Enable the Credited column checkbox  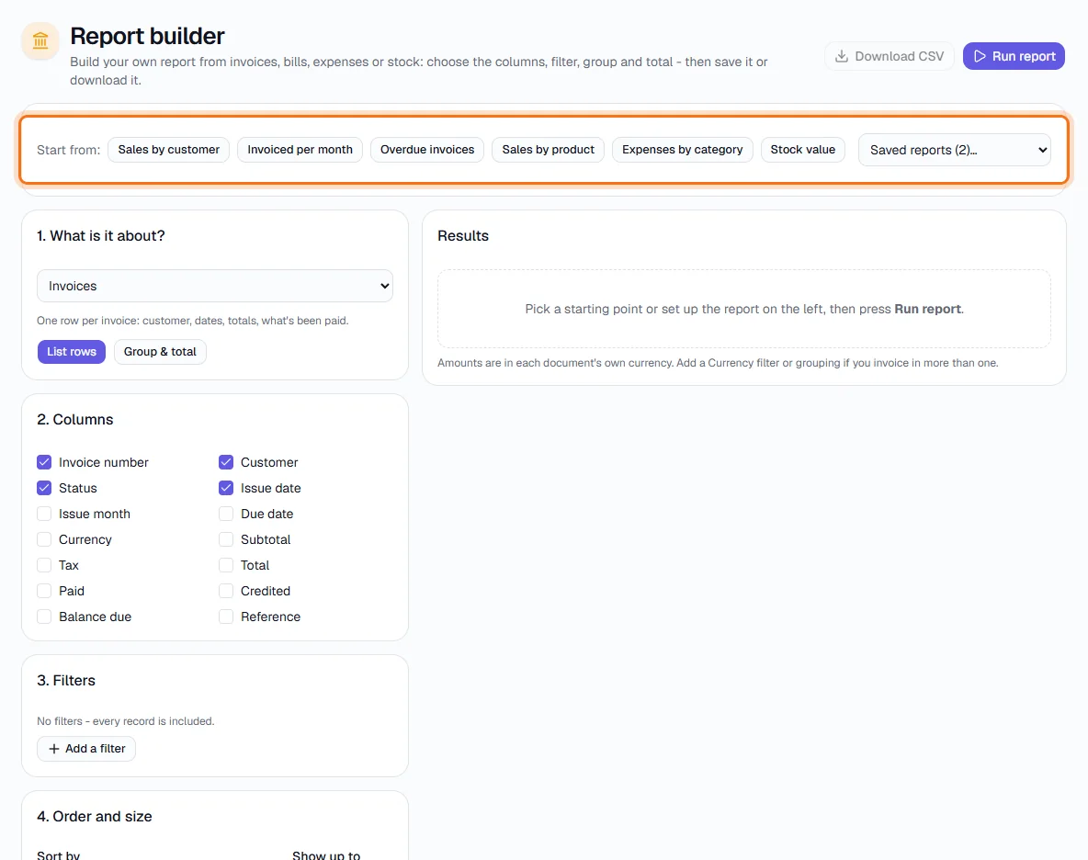225,590
